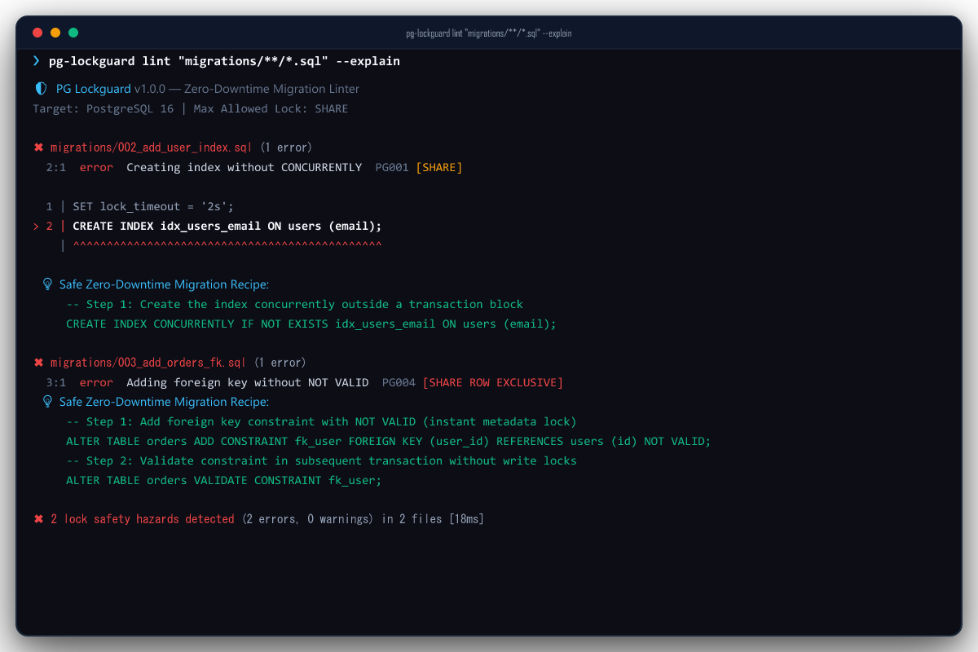This screenshot has height=652, width=978.
Task: Click "error" label on the 2:1 row
Action: [x=96, y=167]
